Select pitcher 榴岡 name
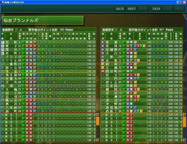Screen dimensions: 187x144 (x=112, y=89)
